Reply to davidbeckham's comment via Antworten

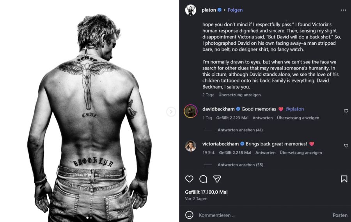tap(262, 118)
